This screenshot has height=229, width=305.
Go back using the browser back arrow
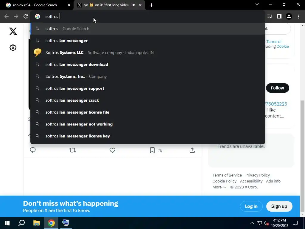7,16
